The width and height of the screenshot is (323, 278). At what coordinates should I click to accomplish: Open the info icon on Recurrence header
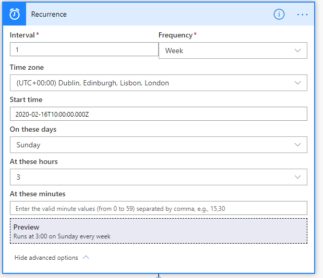[279, 15]
